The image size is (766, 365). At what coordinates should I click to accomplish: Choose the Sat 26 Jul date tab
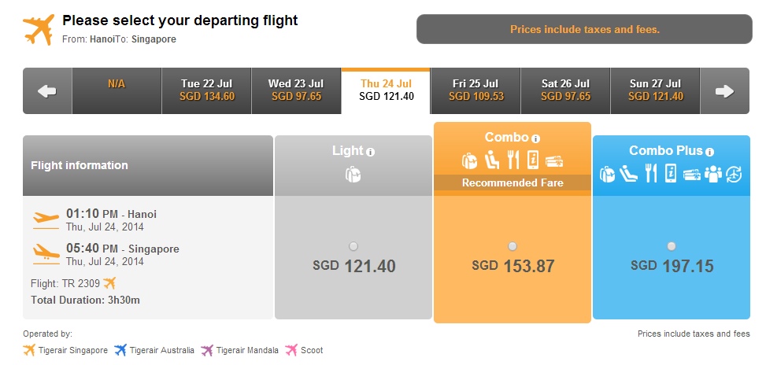point(565,90)
